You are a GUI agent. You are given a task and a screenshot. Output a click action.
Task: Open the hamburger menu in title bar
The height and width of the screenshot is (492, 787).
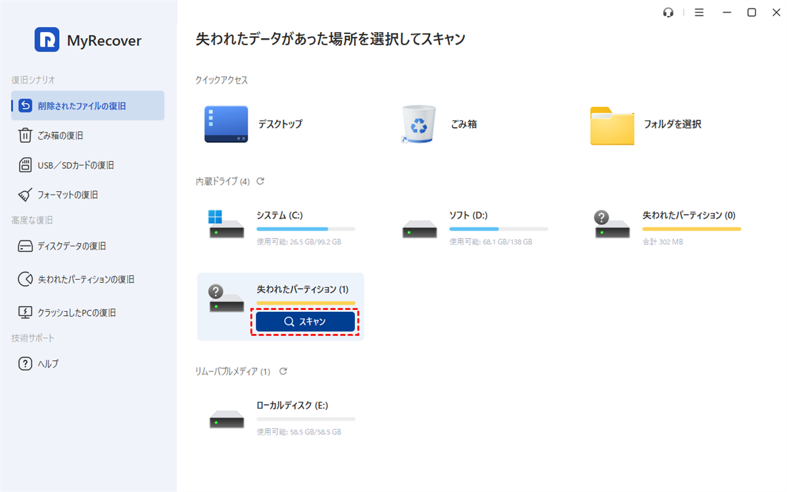pyautogui.click(x=699, y=12)
